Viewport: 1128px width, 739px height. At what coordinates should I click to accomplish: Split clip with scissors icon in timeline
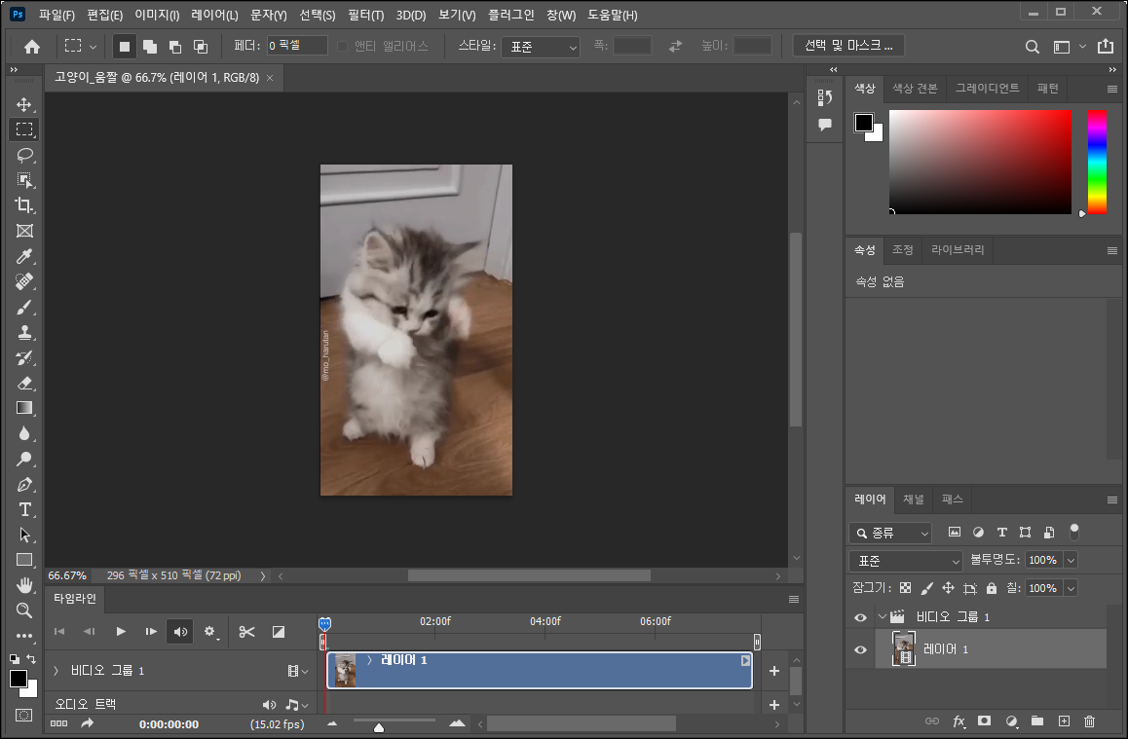(x=246, y=632)
